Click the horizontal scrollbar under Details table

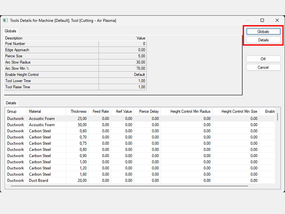[129, 186]
